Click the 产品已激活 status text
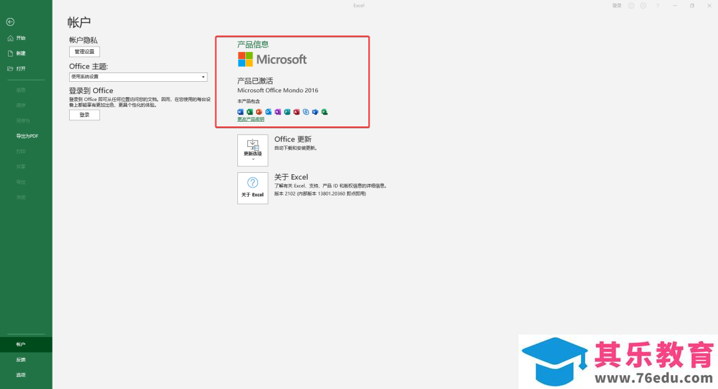The width and height of the screenshot is (718, 389). click(x=255, y=80)
